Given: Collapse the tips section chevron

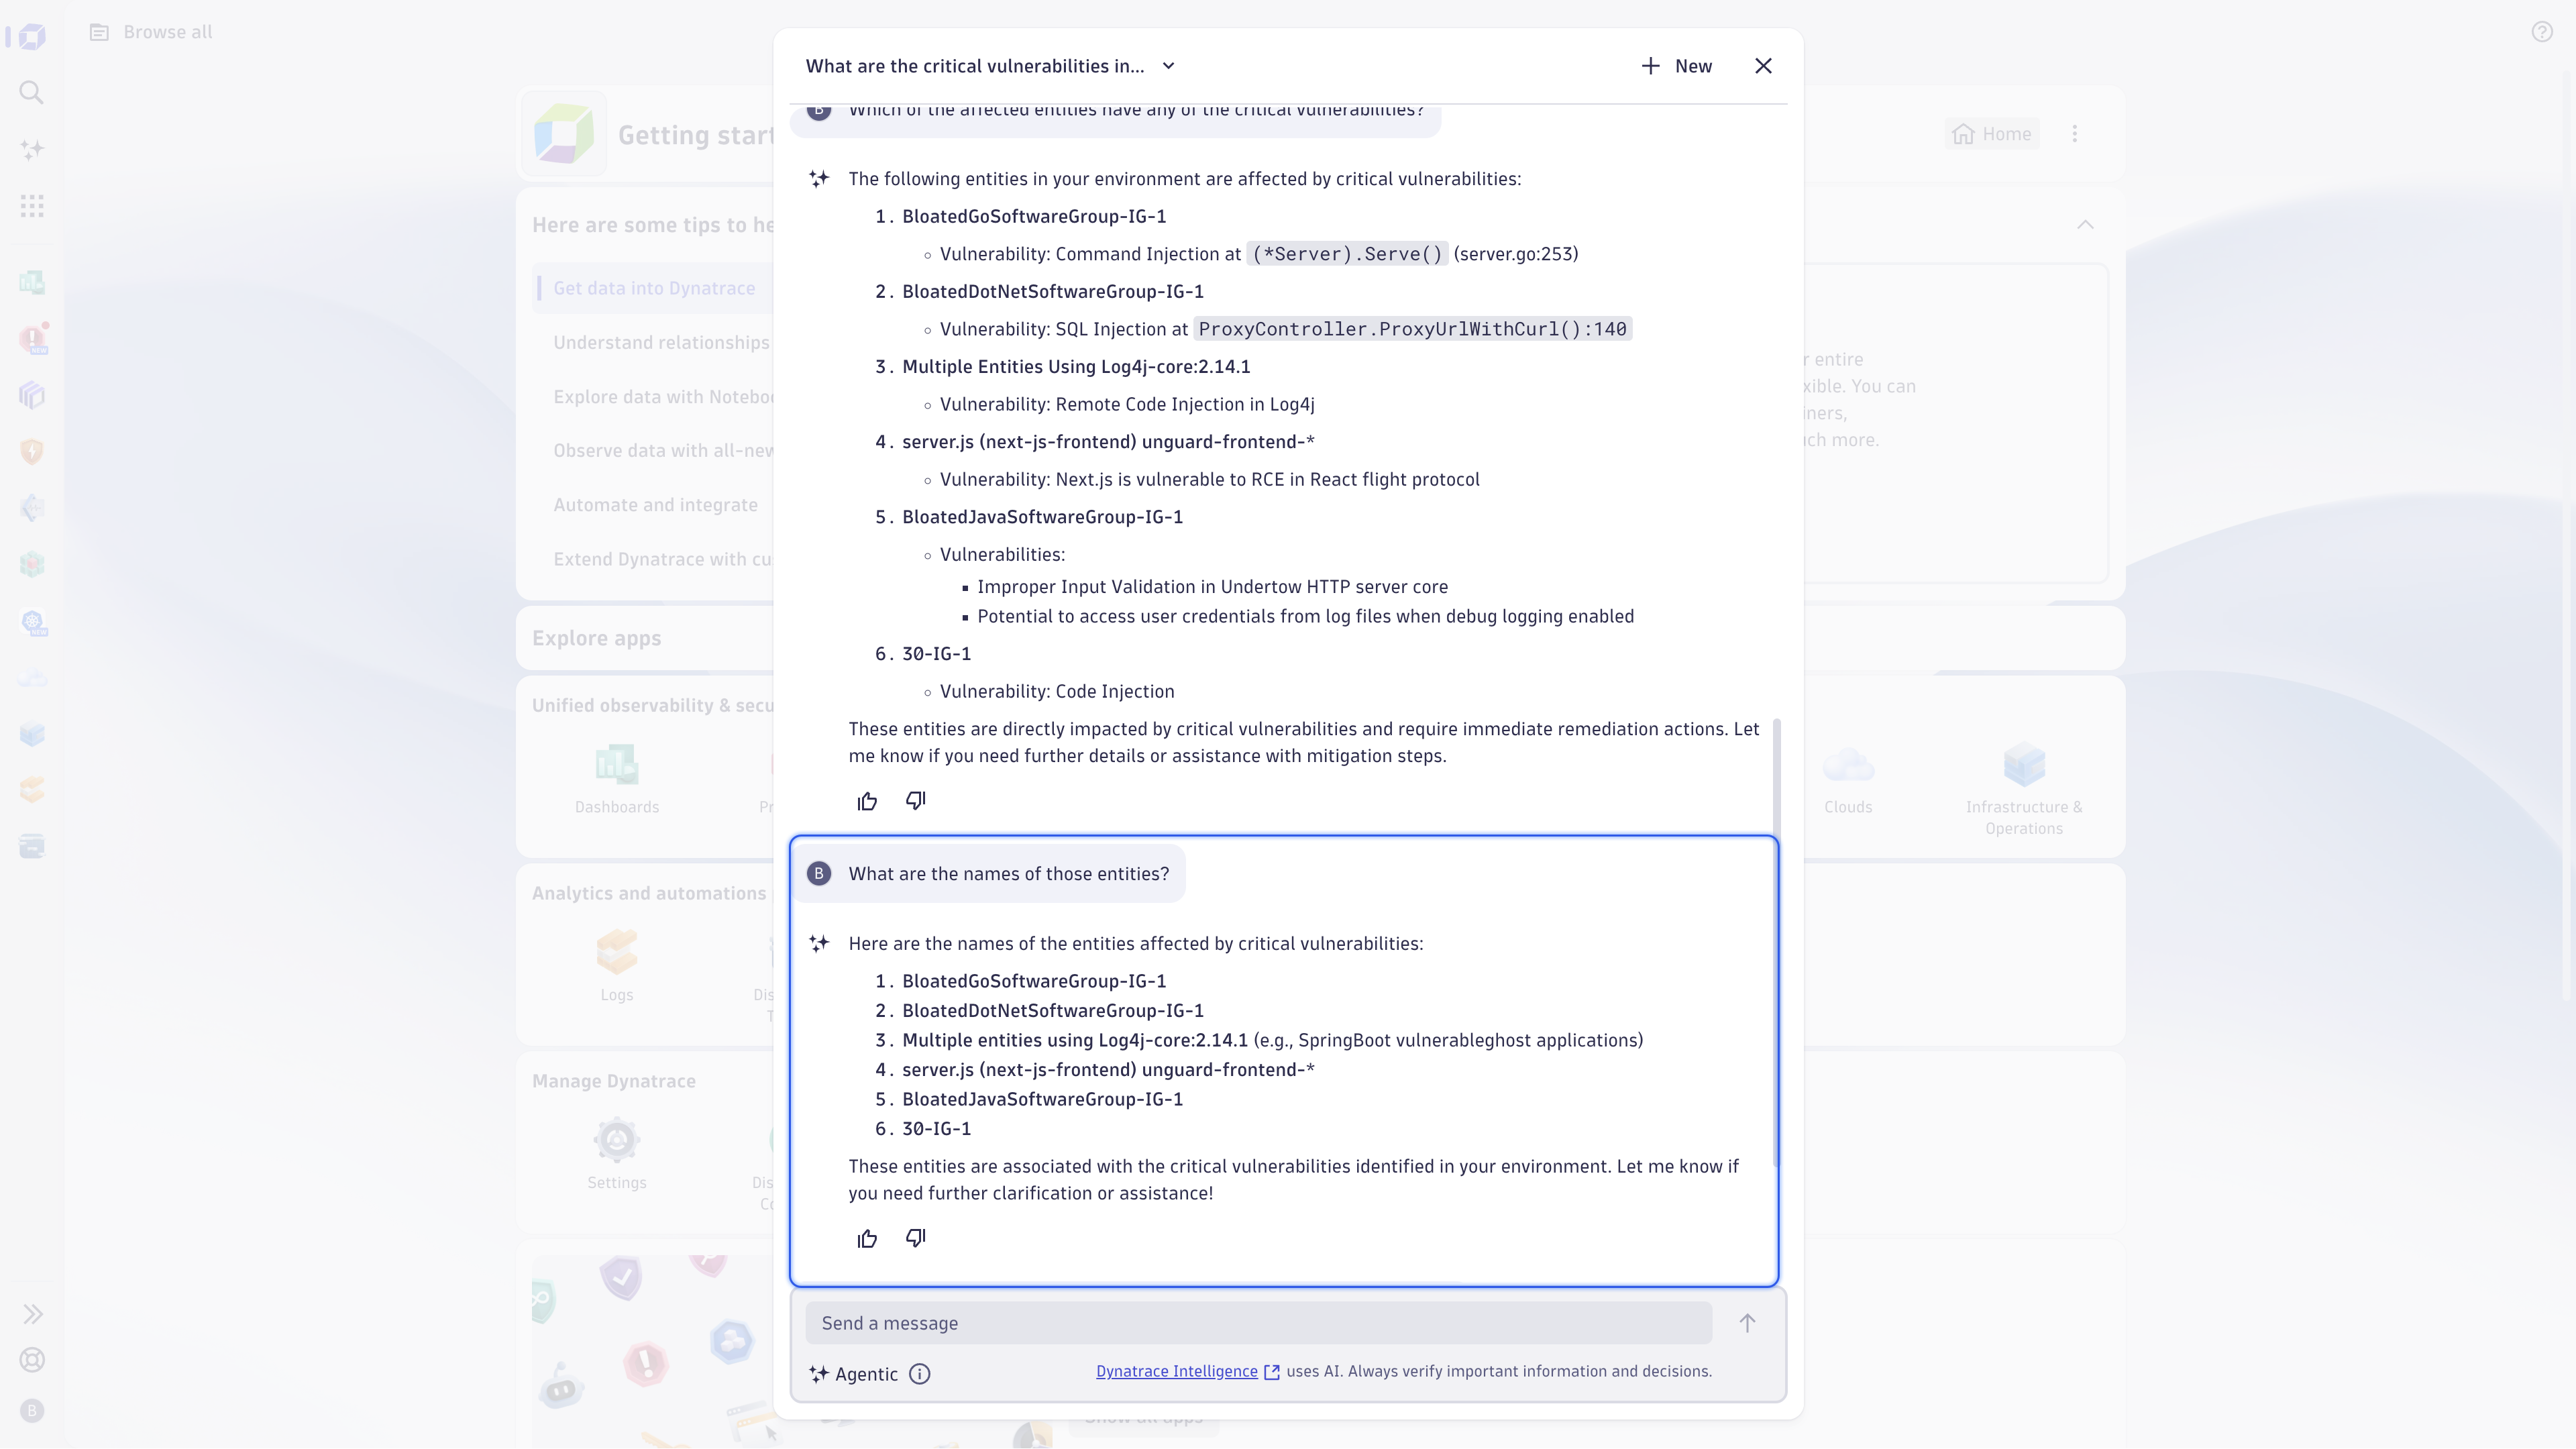Looking at the screenshot, I should (2085, 224).
